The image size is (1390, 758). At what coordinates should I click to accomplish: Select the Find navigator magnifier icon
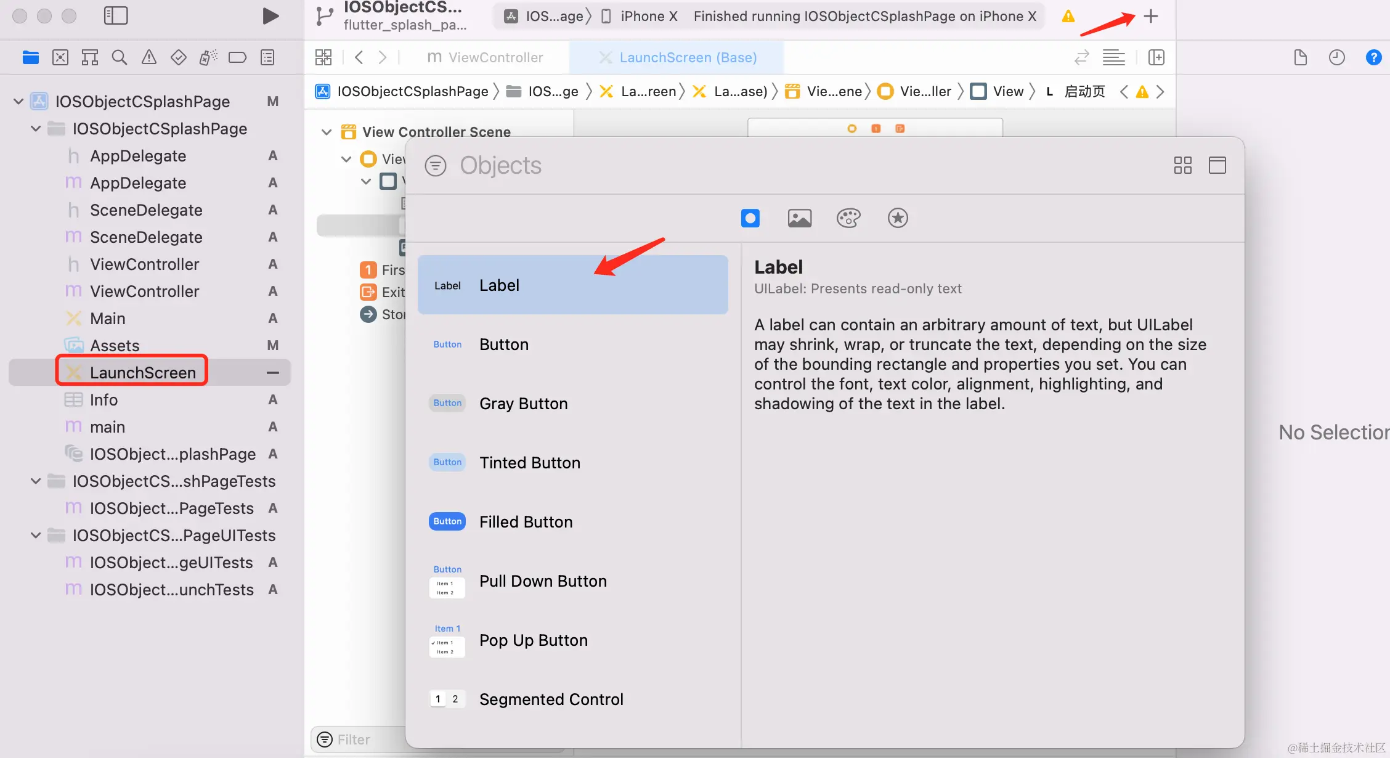tap(120, 58)
